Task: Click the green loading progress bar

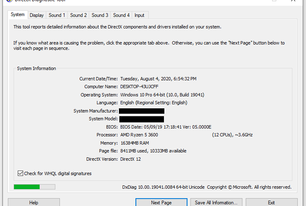Action: point(34,187)
